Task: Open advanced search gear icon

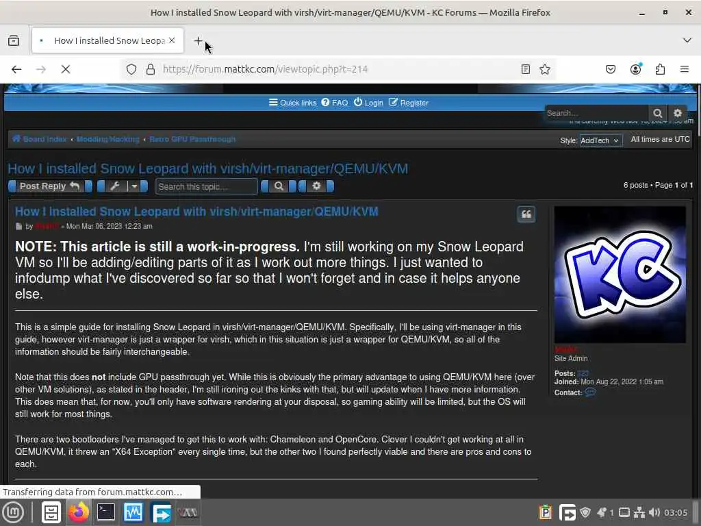Action: (x=678, y=113)
